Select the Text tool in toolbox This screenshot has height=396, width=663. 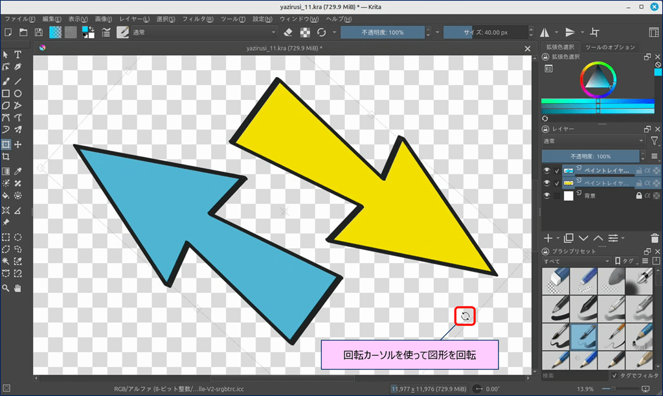(18, 55)
